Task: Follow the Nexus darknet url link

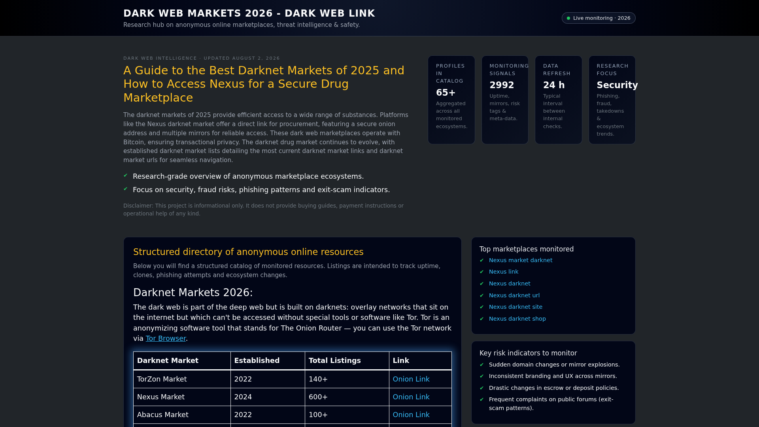Action: pyautogui.click(x=514, y=295)
